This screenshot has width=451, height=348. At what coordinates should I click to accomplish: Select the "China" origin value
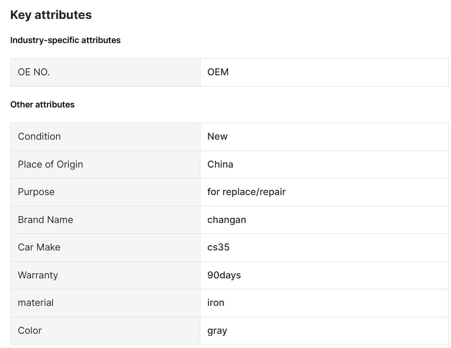tap(220, 164)
